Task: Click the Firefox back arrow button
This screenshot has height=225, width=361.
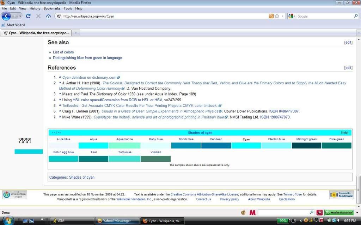Action: [6, 16]
